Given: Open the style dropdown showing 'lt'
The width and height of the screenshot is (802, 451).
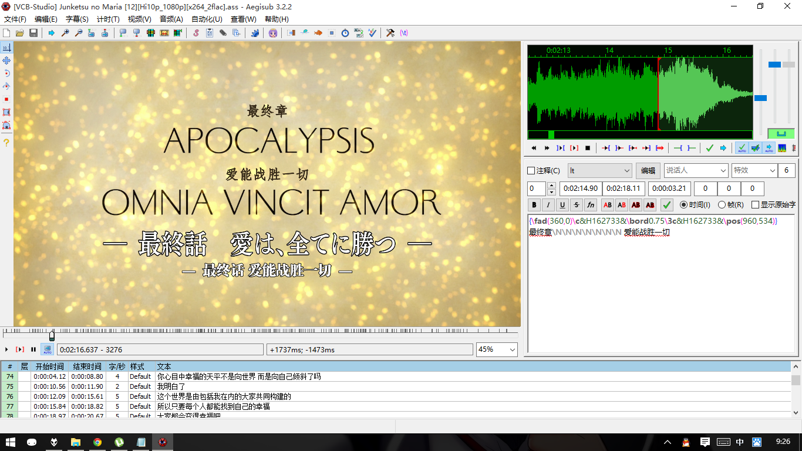Looking at the screenshot, I should [x=600, y=170].
